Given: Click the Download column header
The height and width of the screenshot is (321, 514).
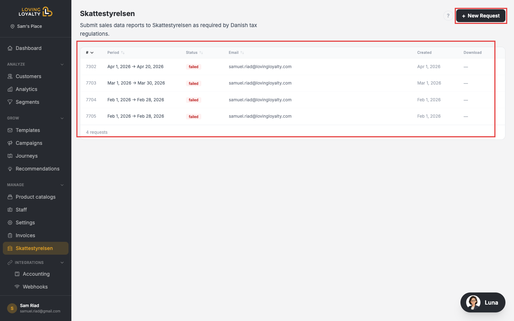Looking at the screenshot, I should [x=473, y=52].
